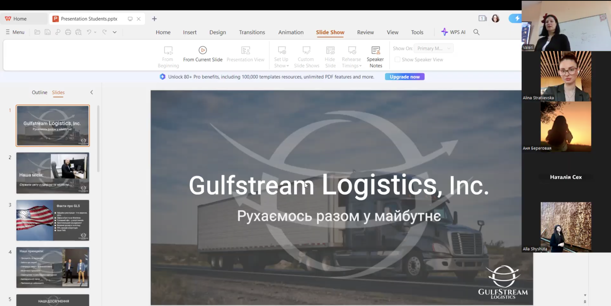Switch to the Home ribbon tab

[x=163, y=32]
